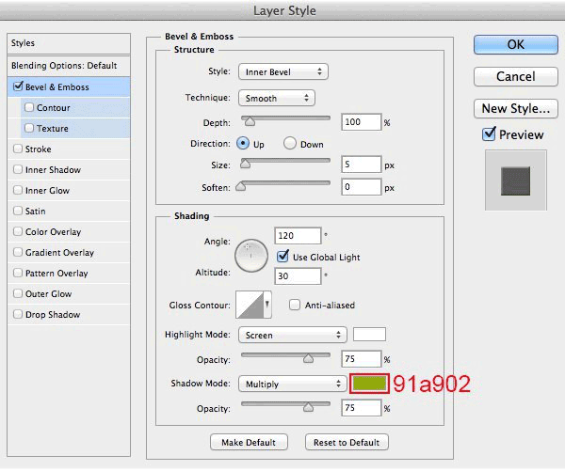Select the Bevel & Emboss style row
Screen dimensions: 565x471
(69, 86)
